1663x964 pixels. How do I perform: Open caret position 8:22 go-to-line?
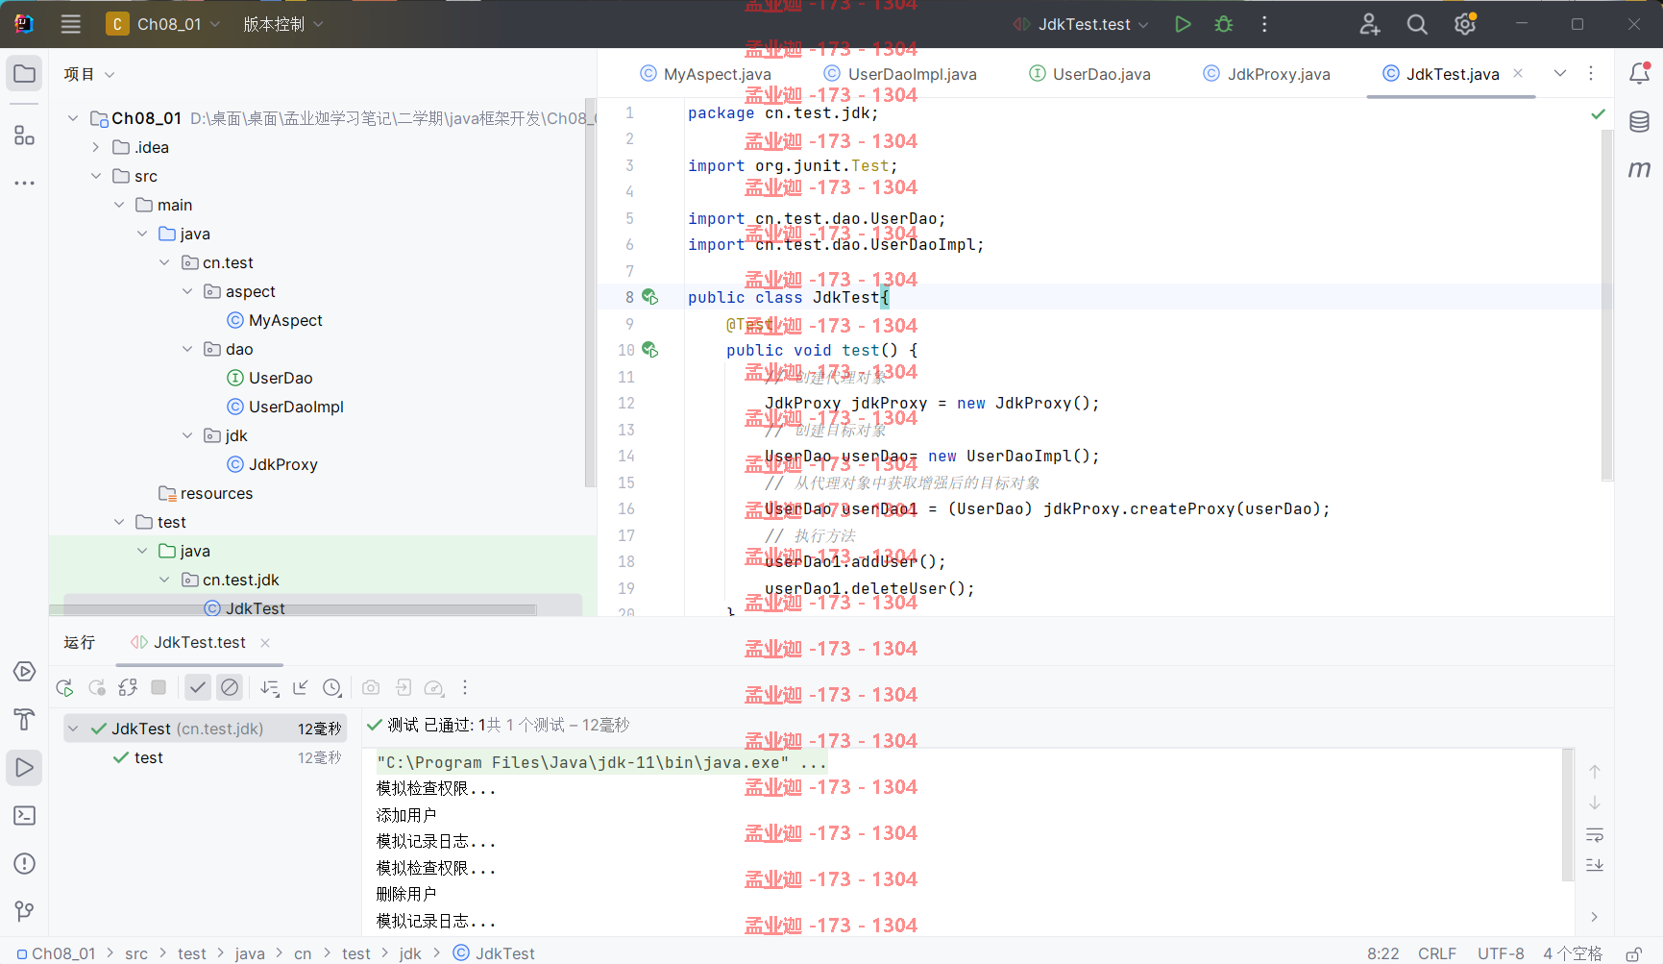click(x=1383, y=953)
